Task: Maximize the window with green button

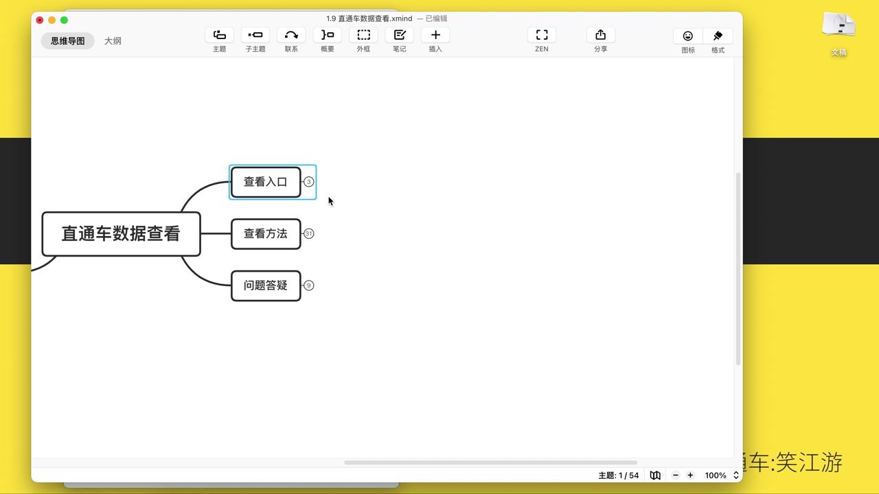Action: pyautogui.click(x=65, y=20)
